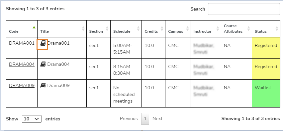Sort table by Credits column arrows

(162, 28)
